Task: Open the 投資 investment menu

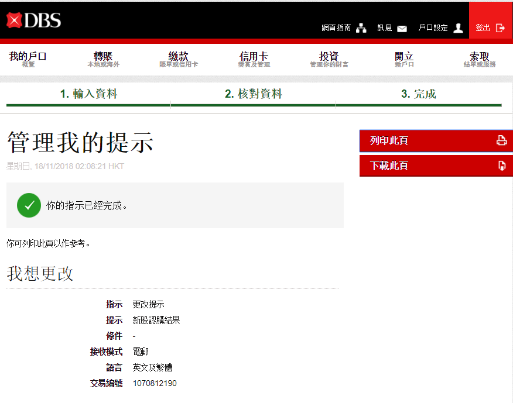Action: tap(329, 59)
